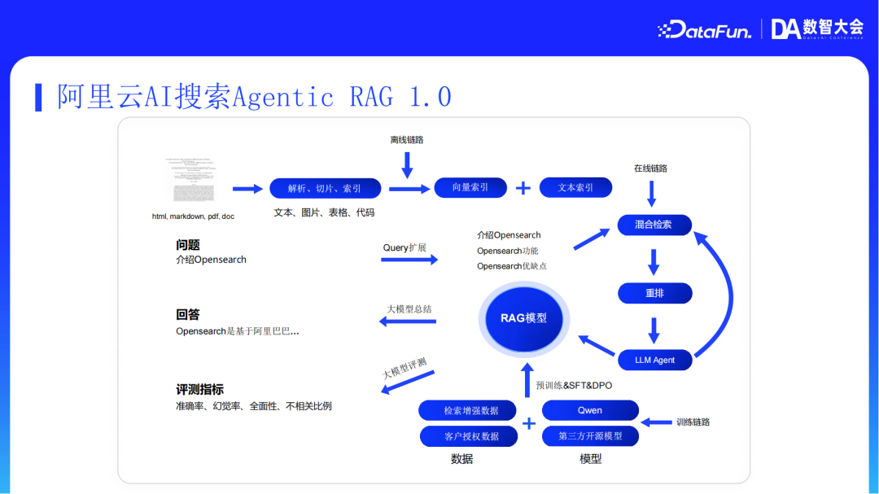This screenshot has width=879, height=494.
Task: Click the 离线链路 label
Action: click(407, 140)
